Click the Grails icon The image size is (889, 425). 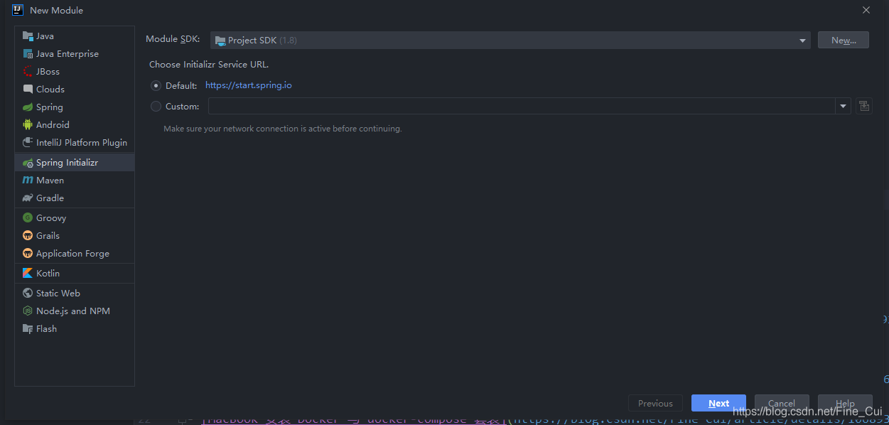tap(28, 236)
